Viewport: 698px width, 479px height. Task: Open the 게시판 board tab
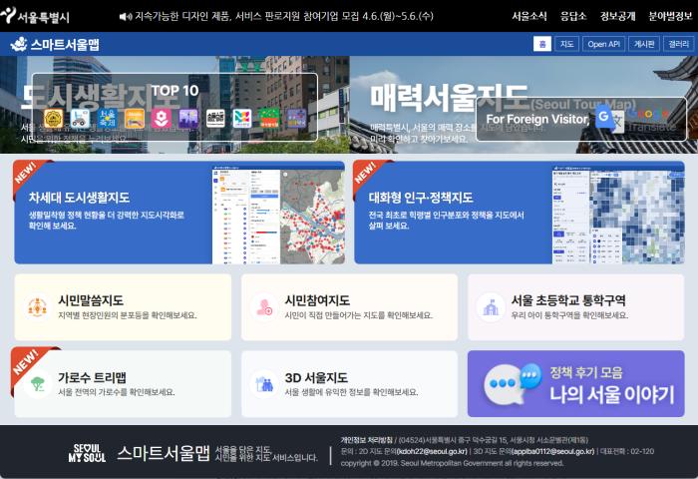pyautogui.click(x=643, y=44)
